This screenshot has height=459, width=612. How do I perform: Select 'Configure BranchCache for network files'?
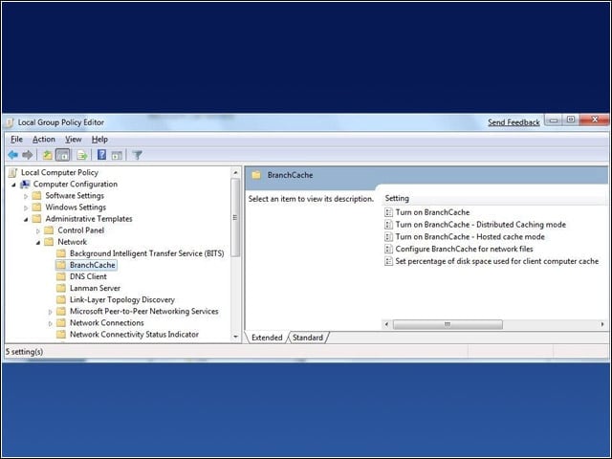pyautogui.click(x=464, y=249)
